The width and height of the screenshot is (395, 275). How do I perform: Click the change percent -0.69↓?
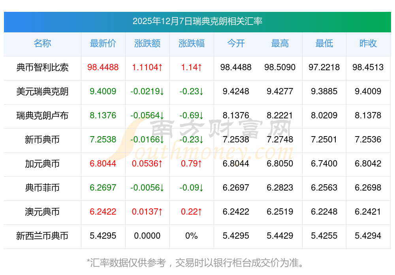pyautogui.click(x=192, y=116)
